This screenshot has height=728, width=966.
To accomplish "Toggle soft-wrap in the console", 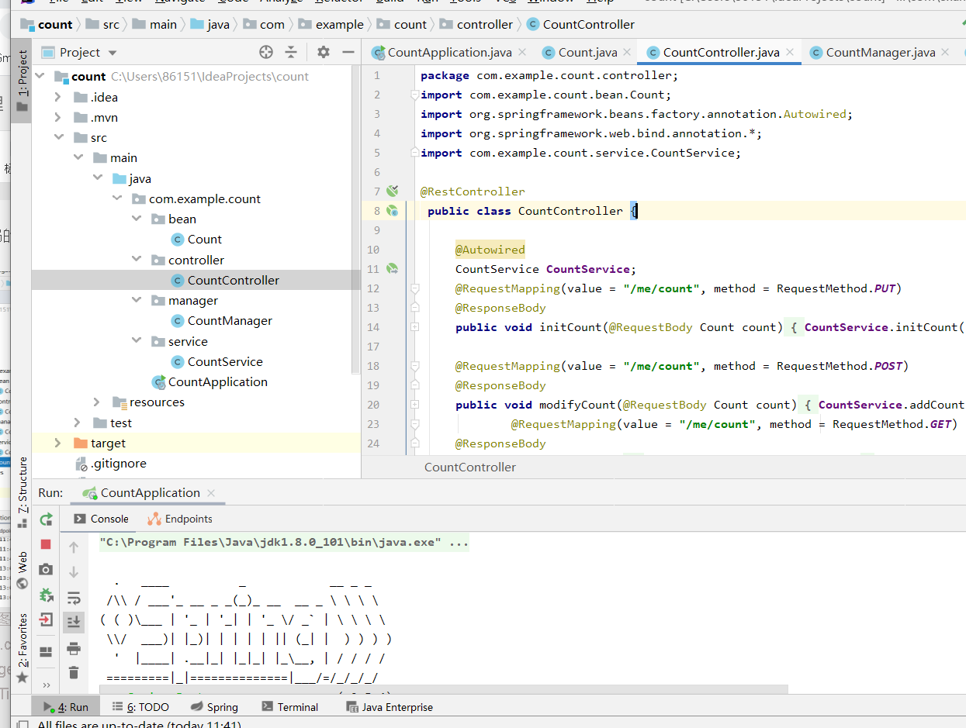I will [x=74, y=598].
